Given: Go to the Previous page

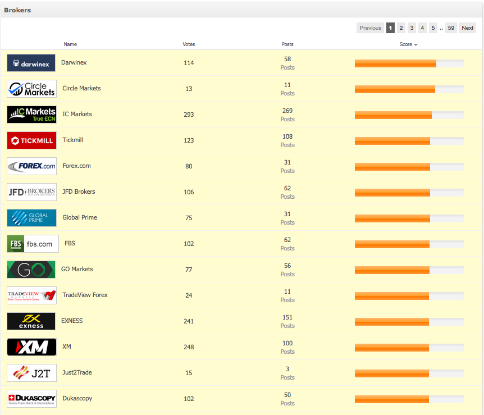Looking at the screenshot, I should (370, 28).
